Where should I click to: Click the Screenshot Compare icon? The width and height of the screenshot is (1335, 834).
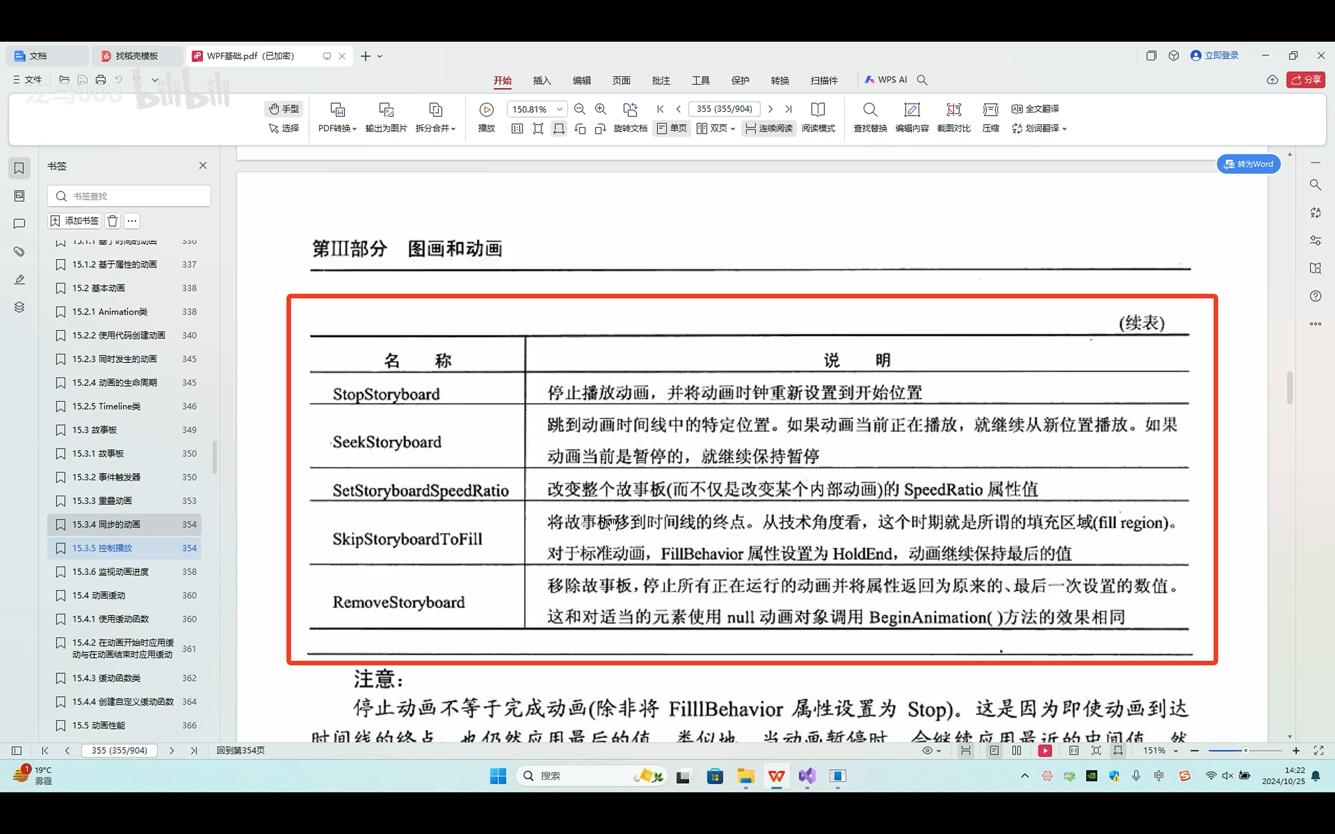tap(953, 116)
